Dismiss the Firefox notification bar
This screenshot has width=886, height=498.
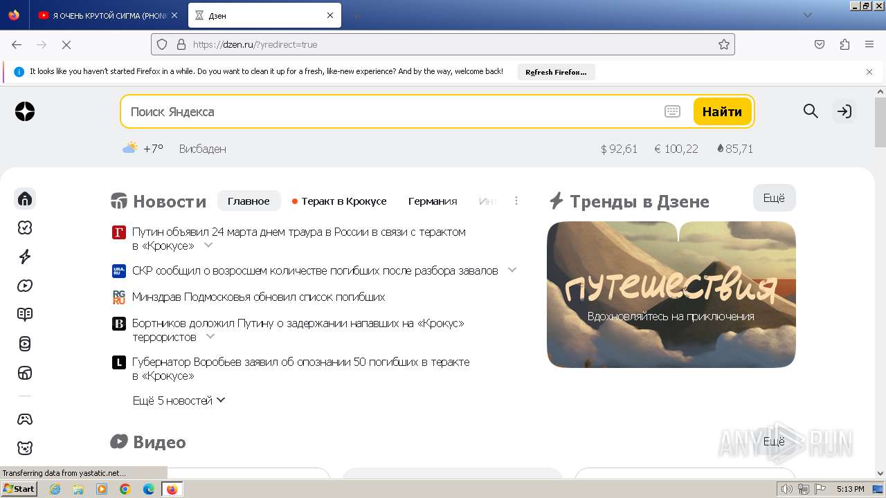[869, 72]
